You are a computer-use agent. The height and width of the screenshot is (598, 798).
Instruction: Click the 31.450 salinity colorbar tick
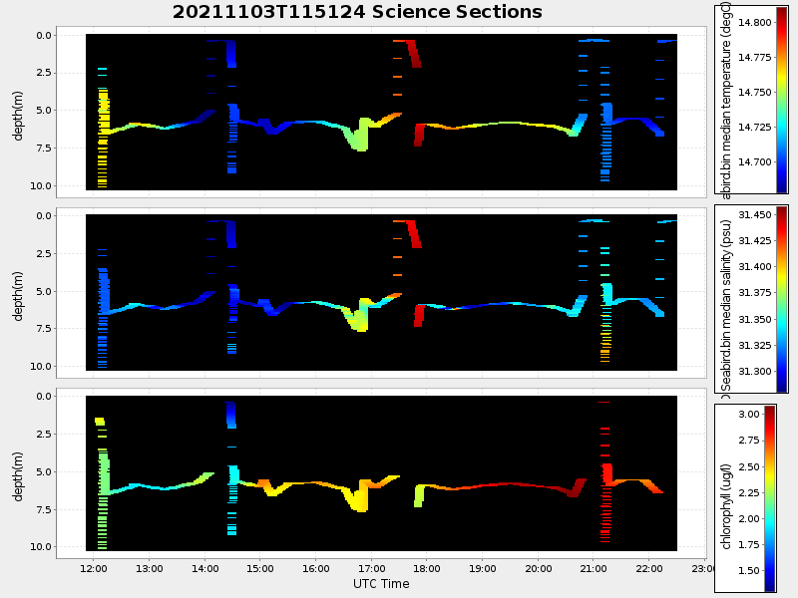click(x=755, y=215)
